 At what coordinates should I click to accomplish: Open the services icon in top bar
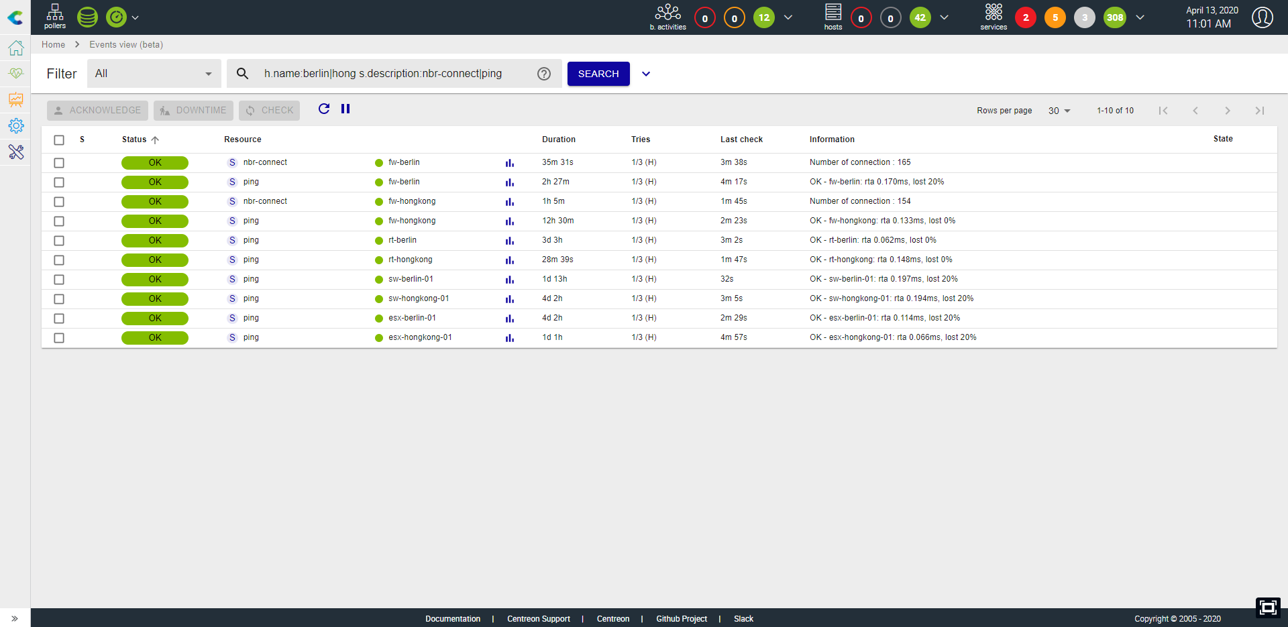pos(994,17)
